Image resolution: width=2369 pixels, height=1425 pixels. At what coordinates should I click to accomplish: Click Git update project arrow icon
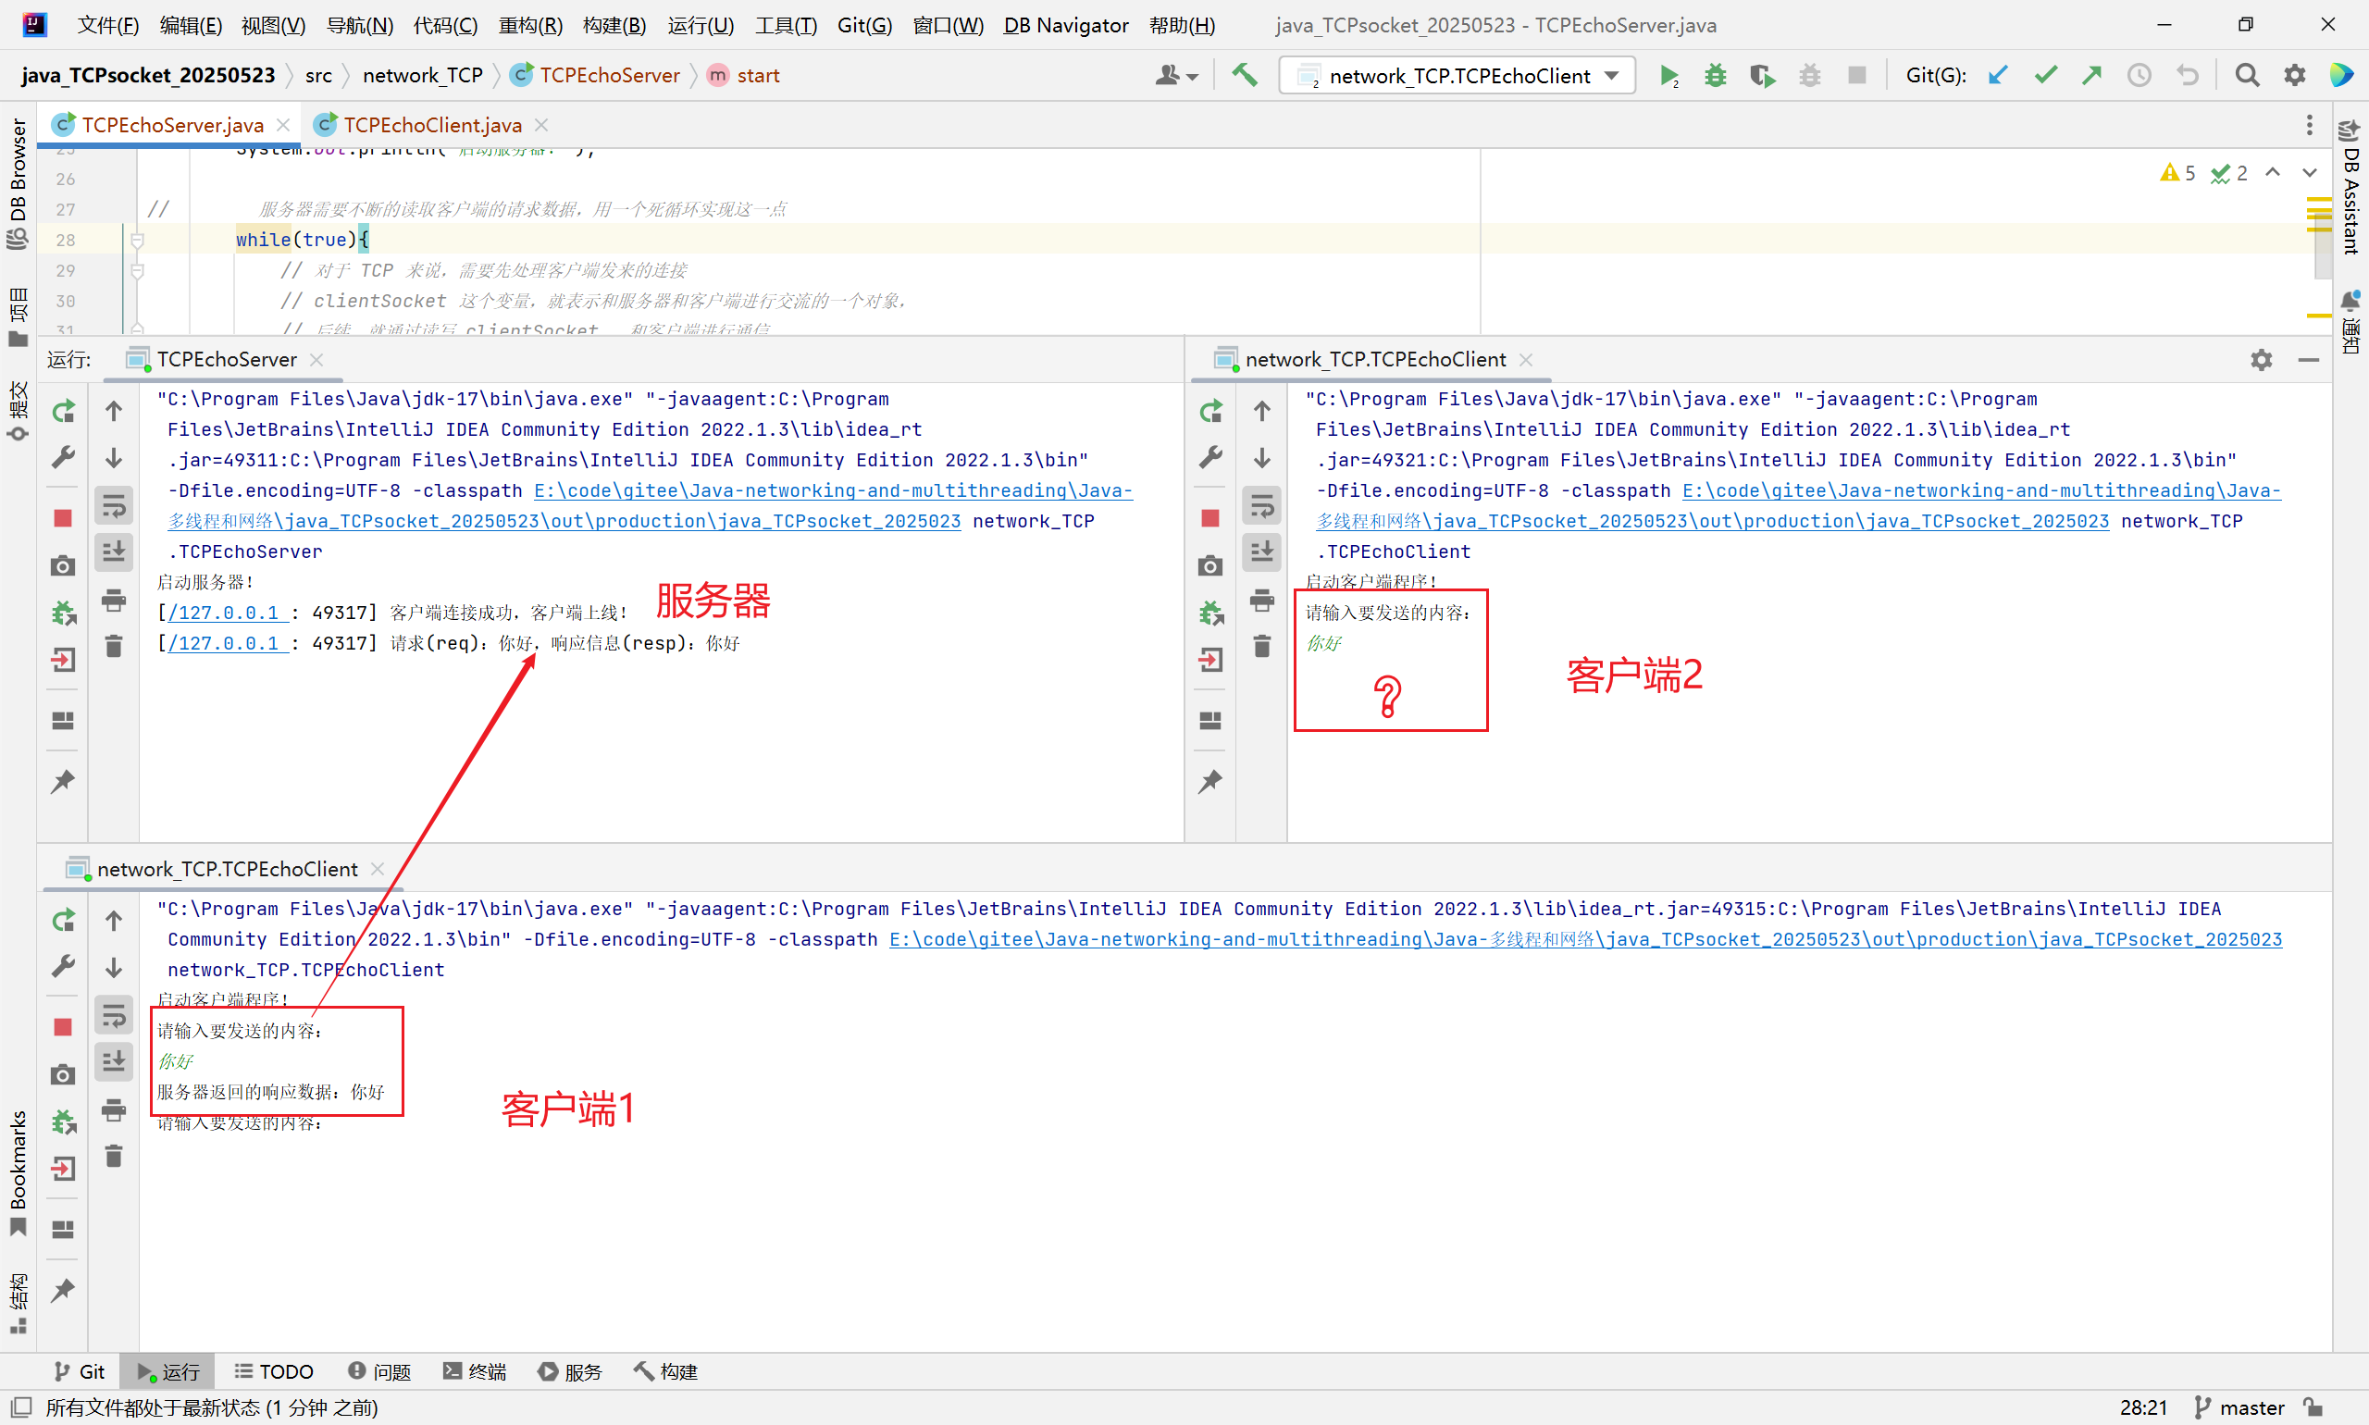(x=1997, y=76)
